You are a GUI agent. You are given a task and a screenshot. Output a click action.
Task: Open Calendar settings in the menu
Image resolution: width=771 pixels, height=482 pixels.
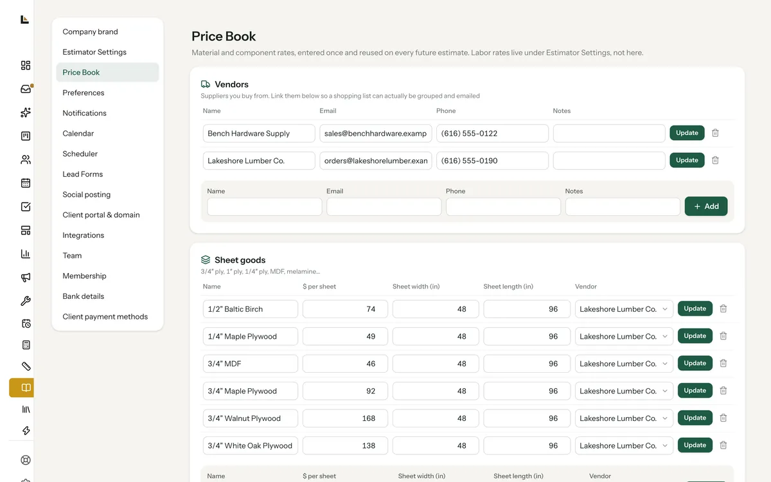pyautogui.click(x=107, y=133)
